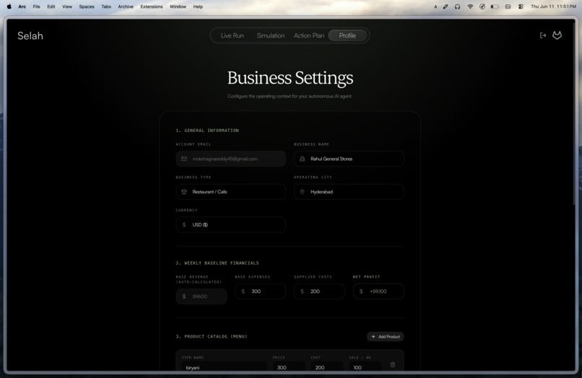Click the pen icon in the menu bar
Image resolution: width=582 pixels, height=378 pixels.
coord(446,6)
